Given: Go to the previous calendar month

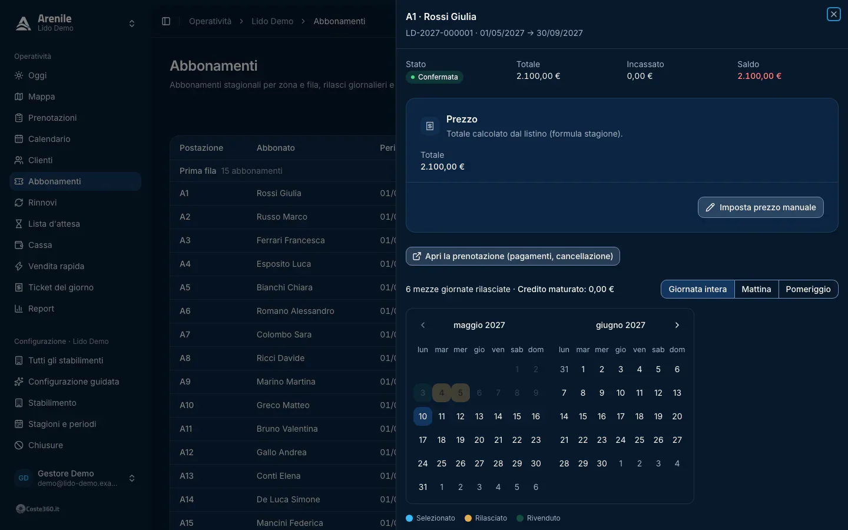Looking at the screenshot, I should (423, 325).
